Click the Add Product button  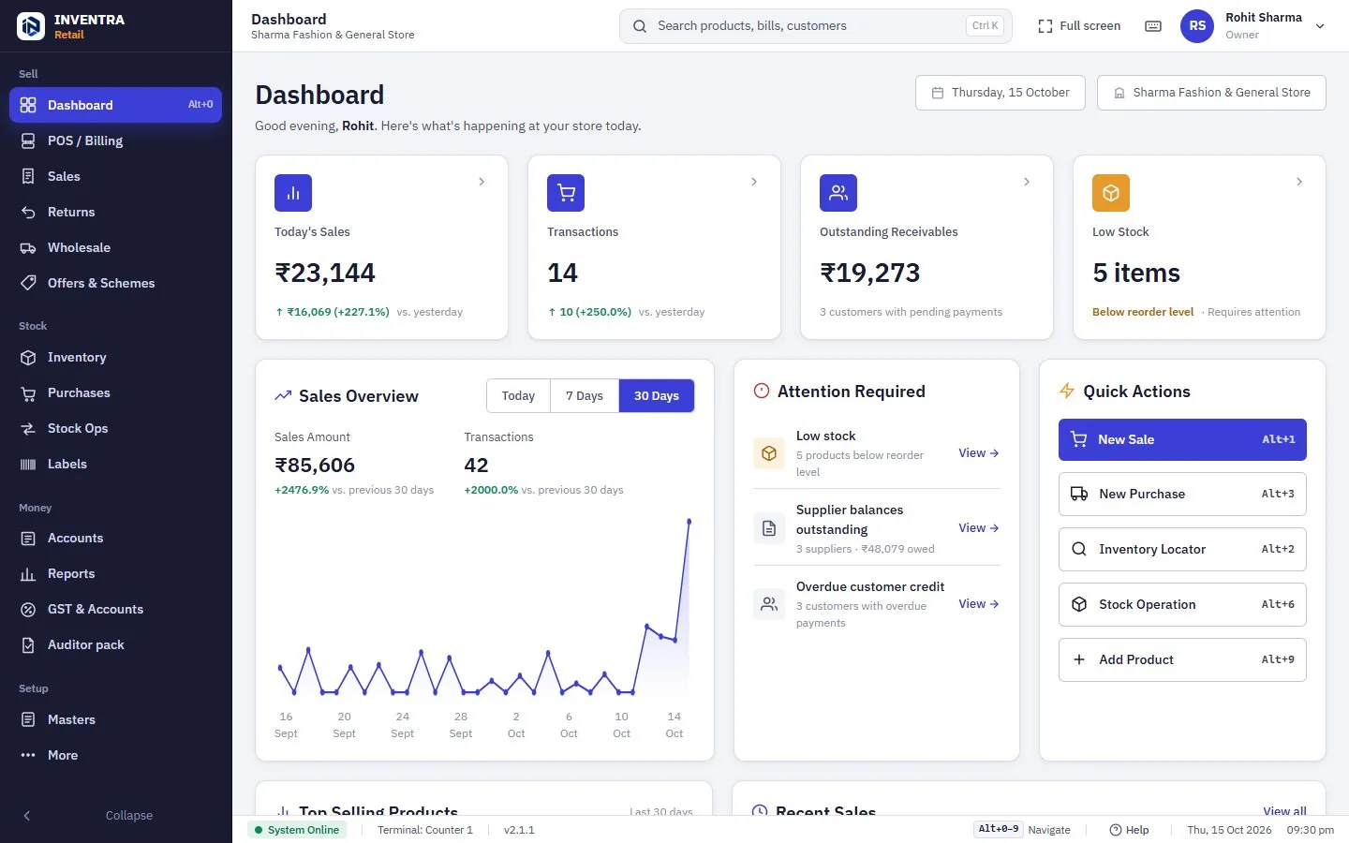tap(1182, 660)
